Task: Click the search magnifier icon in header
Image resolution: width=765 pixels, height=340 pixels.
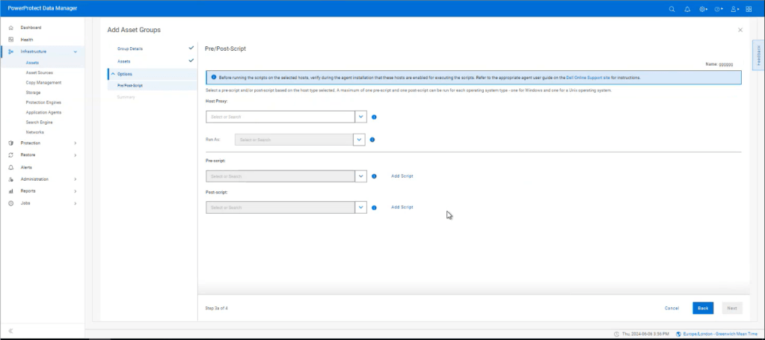Action: click(x=672, y=9)
